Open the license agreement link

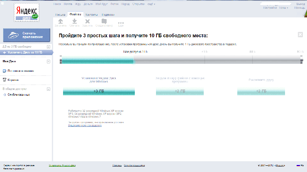[85, 125]
